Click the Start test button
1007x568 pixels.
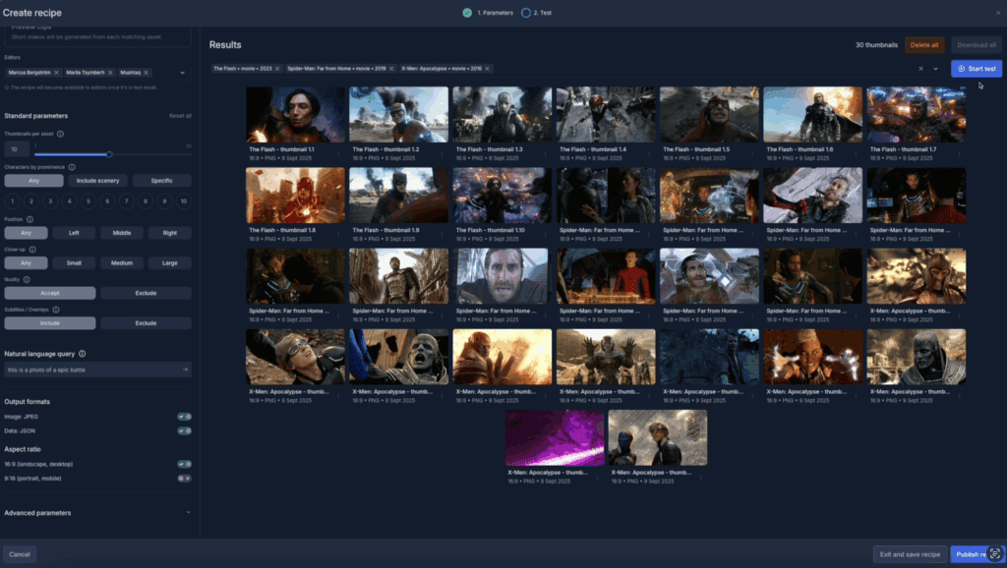click(977, 69)
